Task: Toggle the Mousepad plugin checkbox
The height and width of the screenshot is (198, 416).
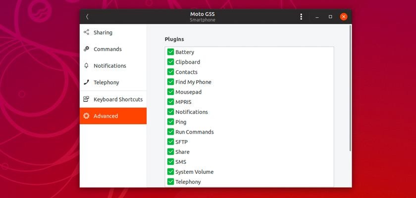Action: (x=170, y=92)
